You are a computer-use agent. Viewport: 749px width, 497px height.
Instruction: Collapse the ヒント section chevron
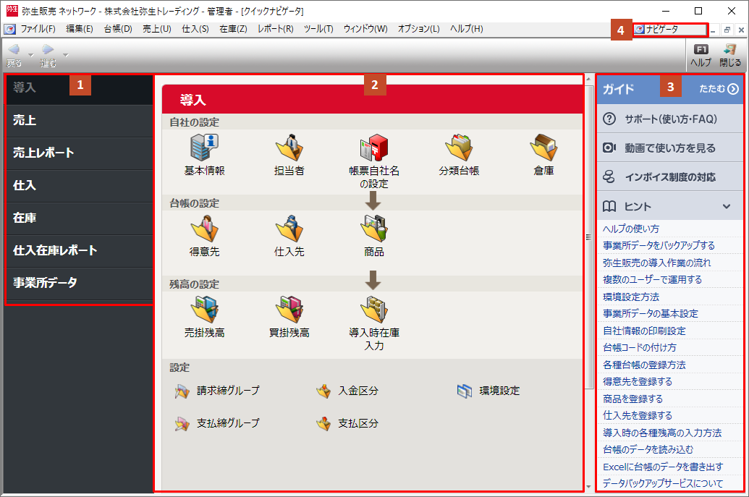pyautogui.click(x=727, y=206)
